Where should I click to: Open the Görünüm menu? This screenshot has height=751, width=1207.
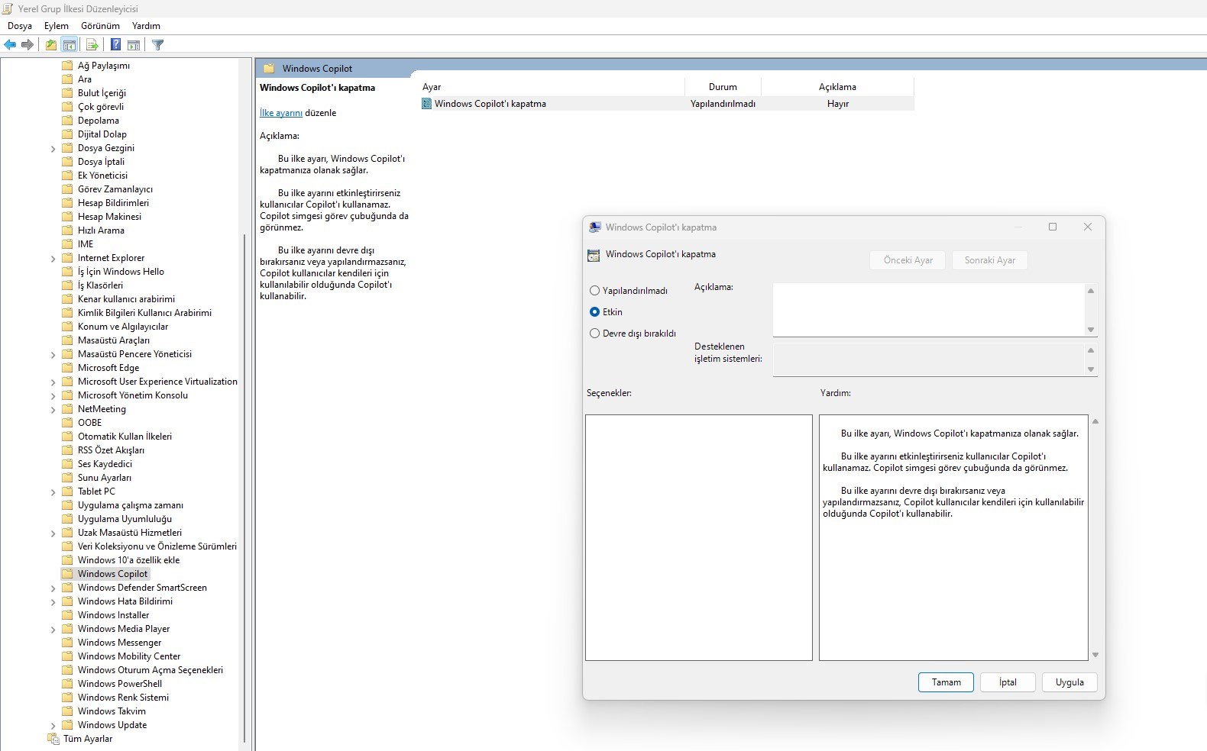[x=100, y=26]
